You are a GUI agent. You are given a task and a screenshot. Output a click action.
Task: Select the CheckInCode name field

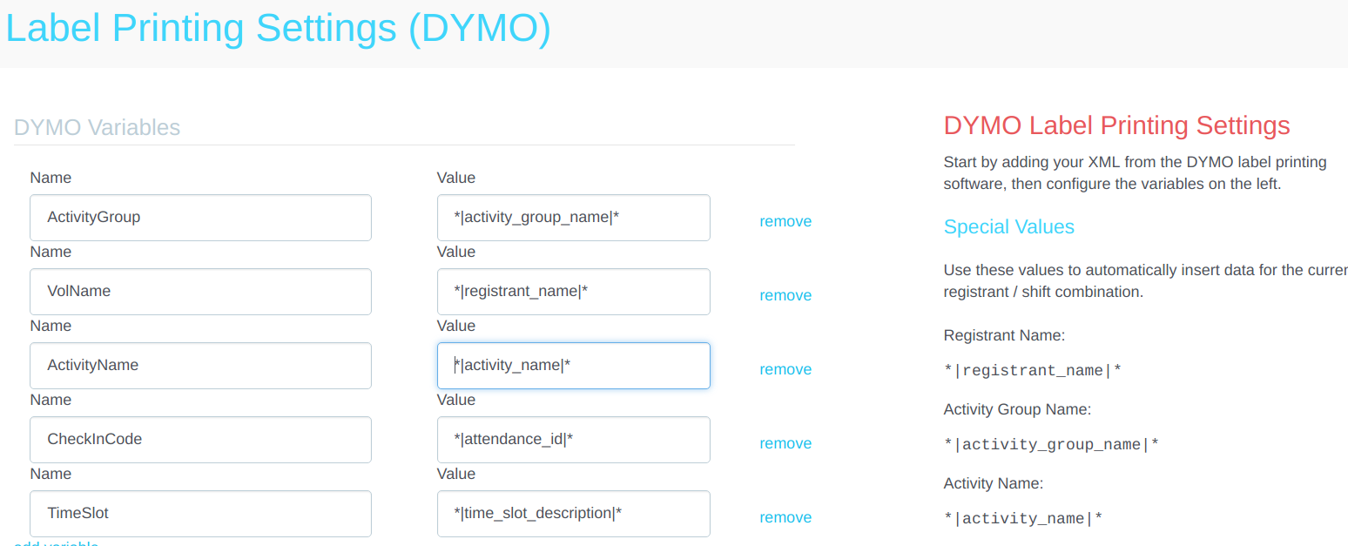[200, 440]
